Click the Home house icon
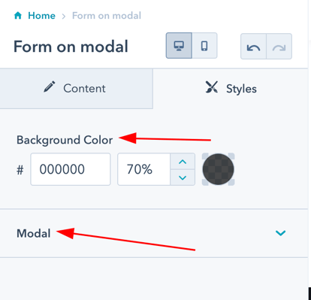The height and width of the screenshot is (300, 311). tap(18, 16)
